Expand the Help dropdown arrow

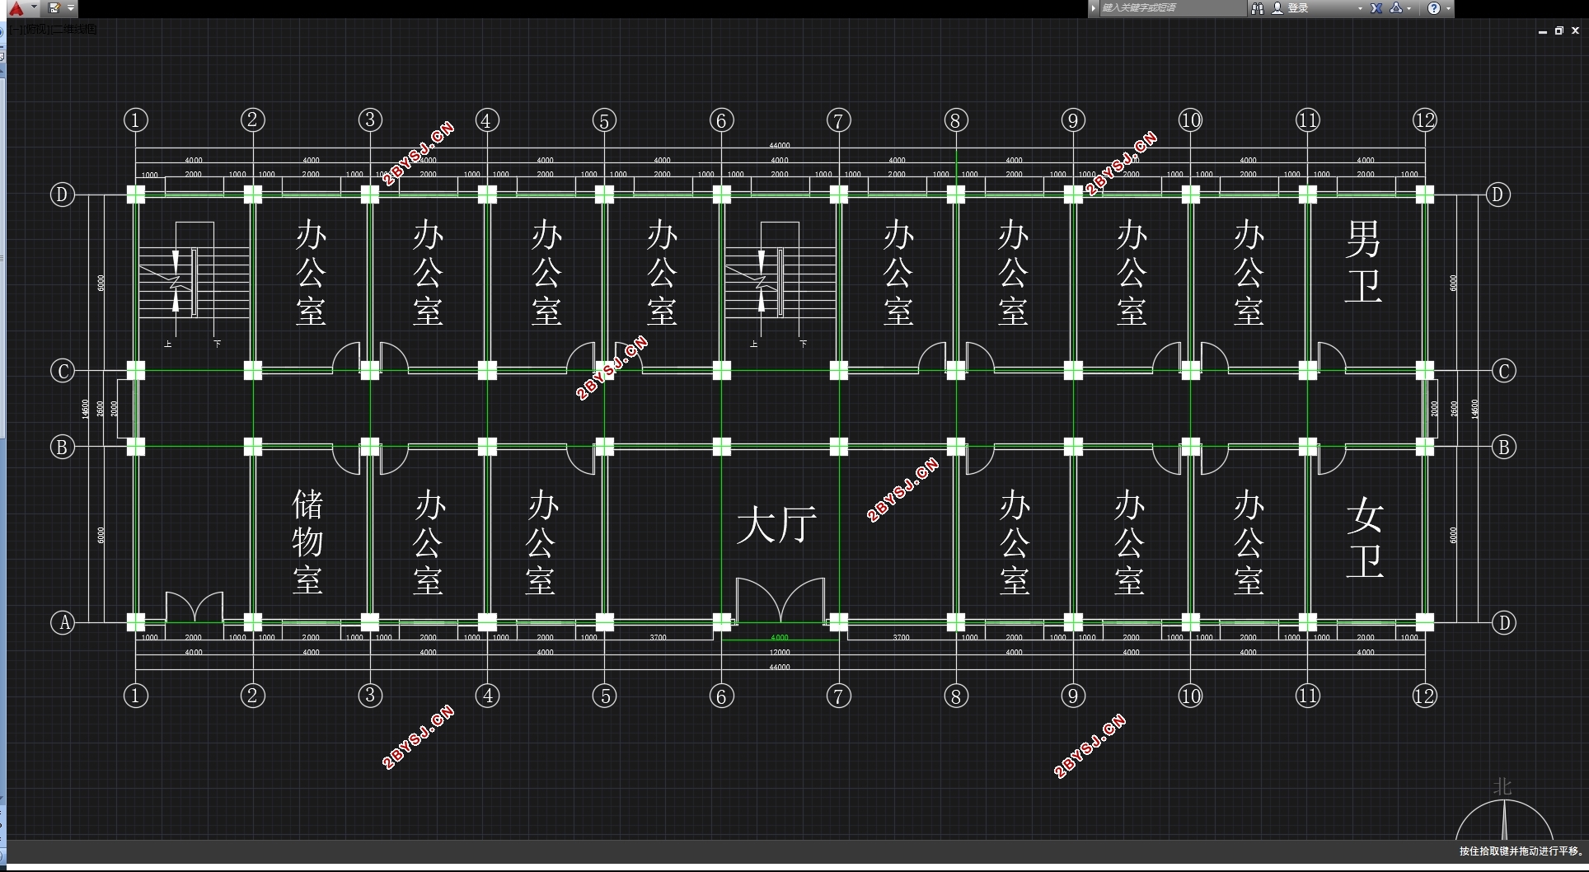pos(1448,8)
